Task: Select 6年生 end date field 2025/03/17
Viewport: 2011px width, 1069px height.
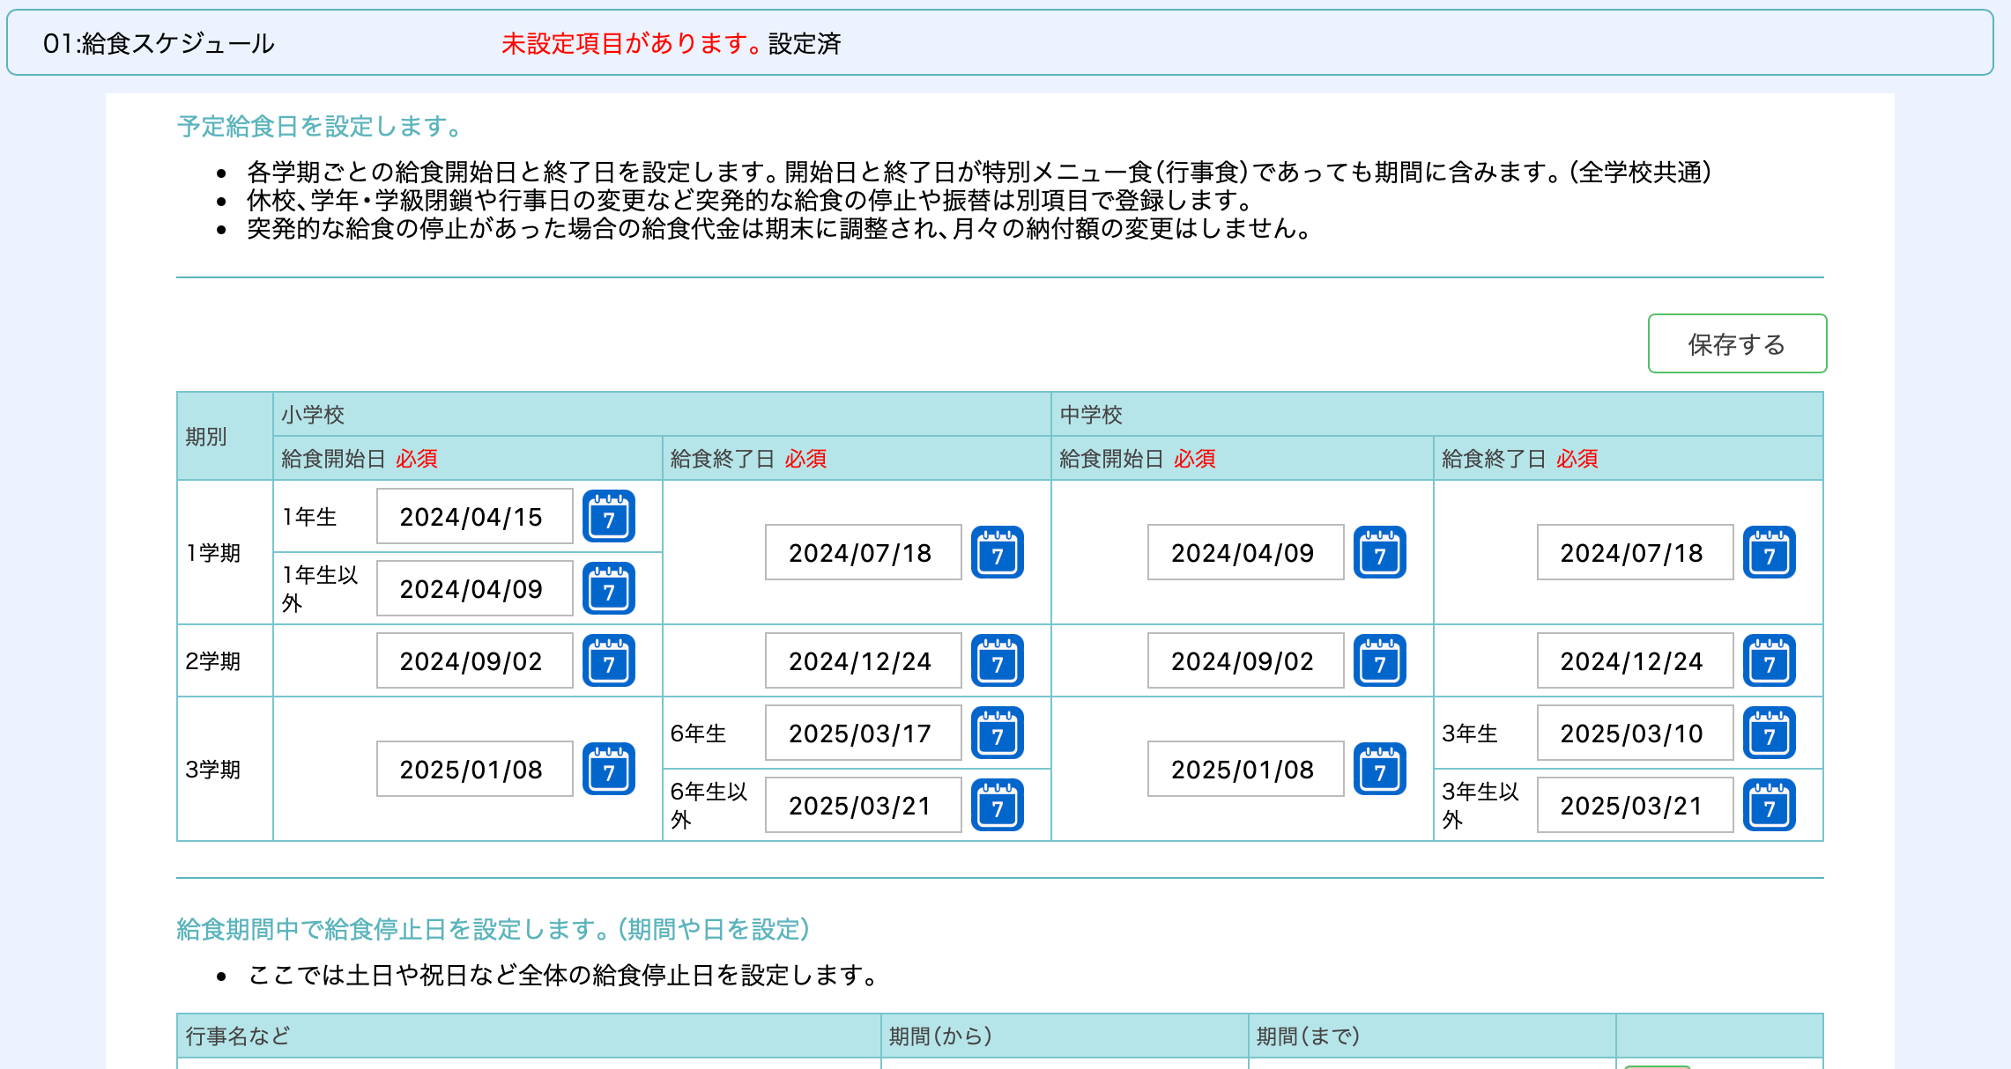Action: click(x=862, y=734)
